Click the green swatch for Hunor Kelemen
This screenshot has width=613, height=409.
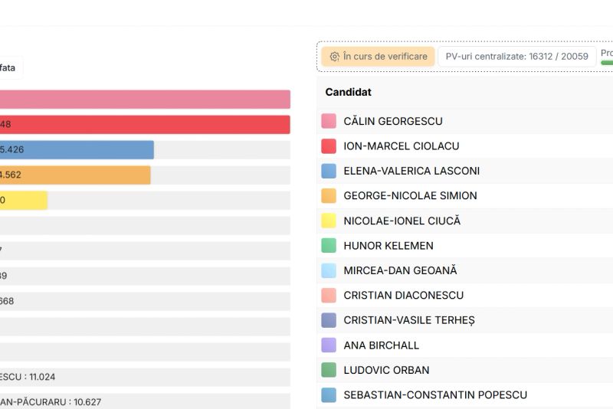(329, 246)
